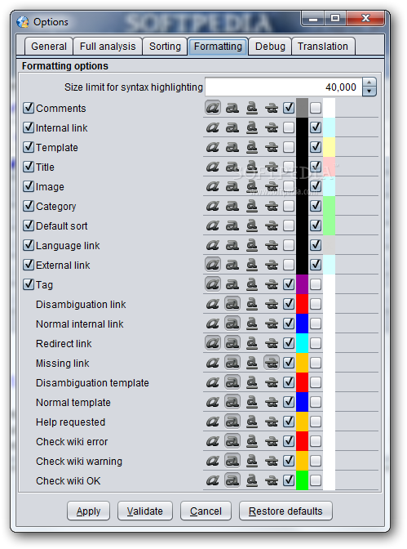Increase size limit with spinner up arrow

[x=369, y=83]
